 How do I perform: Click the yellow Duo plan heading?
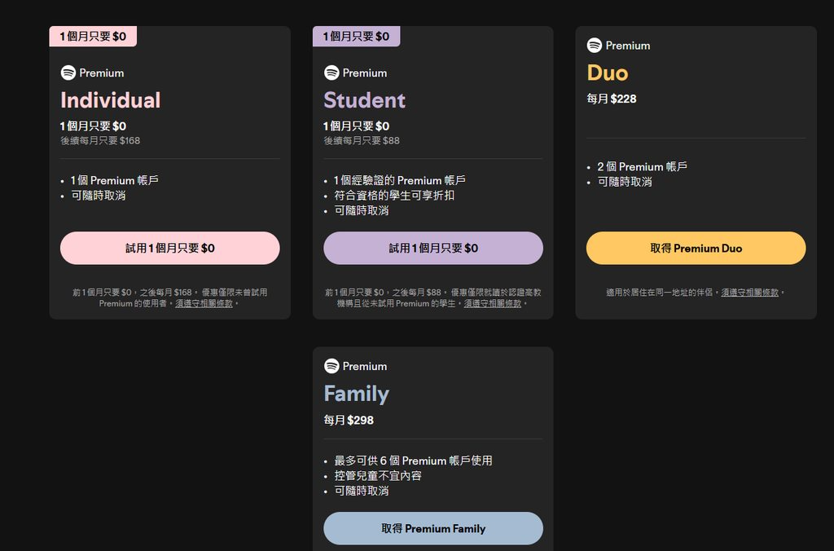pyautogui.click(x=608, y=73)
